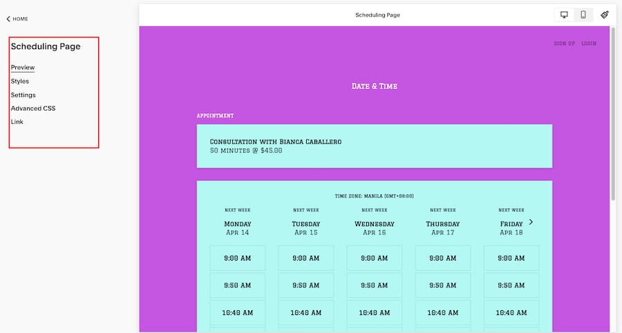This screenshot has width=622, height=333.
Task: Click the Sign Up link
Action: (564, 44)
